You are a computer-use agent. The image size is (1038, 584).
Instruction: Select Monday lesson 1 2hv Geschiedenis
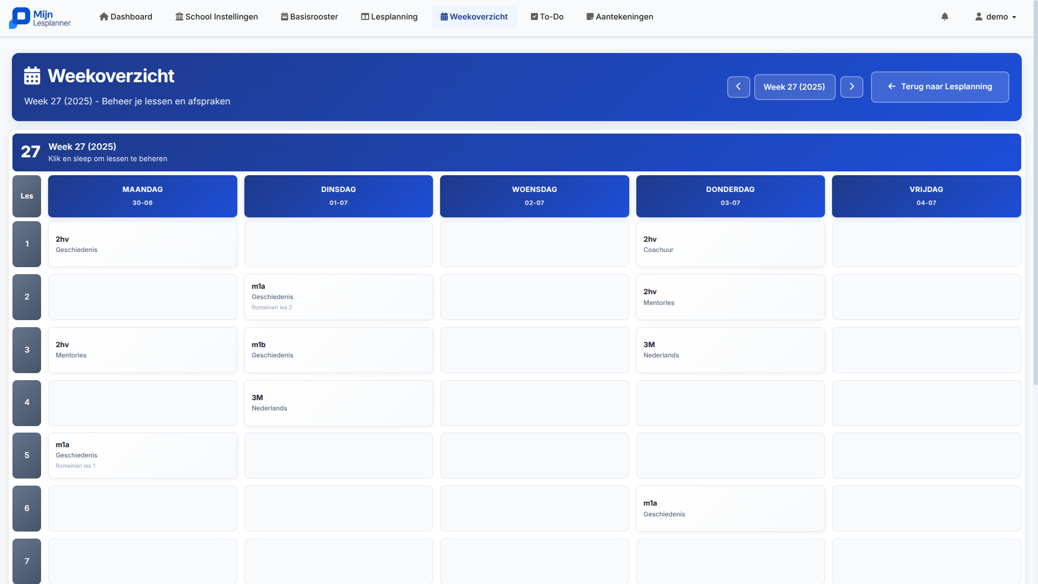pyautogui.click(x=142, y=244)
